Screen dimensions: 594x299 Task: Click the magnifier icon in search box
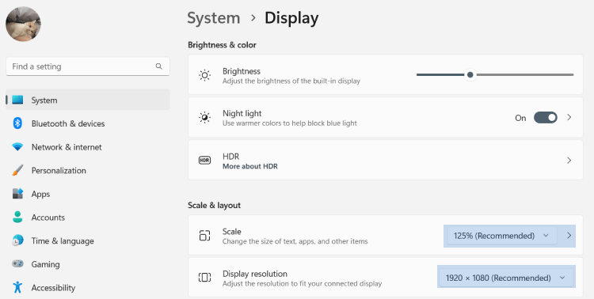158,66
